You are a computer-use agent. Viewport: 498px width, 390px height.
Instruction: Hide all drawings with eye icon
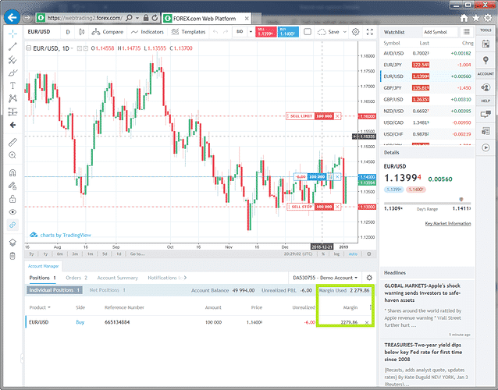[x=12, y=212]
